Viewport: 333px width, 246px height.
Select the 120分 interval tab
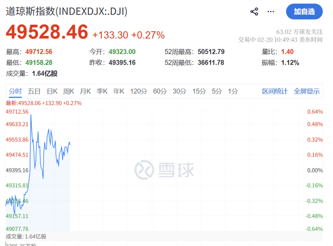point(138,91)
